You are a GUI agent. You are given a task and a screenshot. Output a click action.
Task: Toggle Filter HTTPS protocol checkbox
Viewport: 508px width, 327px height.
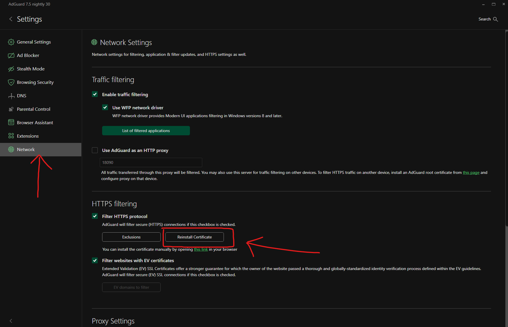[95, 216]
